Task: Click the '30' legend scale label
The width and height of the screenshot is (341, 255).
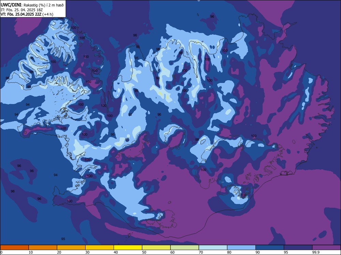Action: 87,252
